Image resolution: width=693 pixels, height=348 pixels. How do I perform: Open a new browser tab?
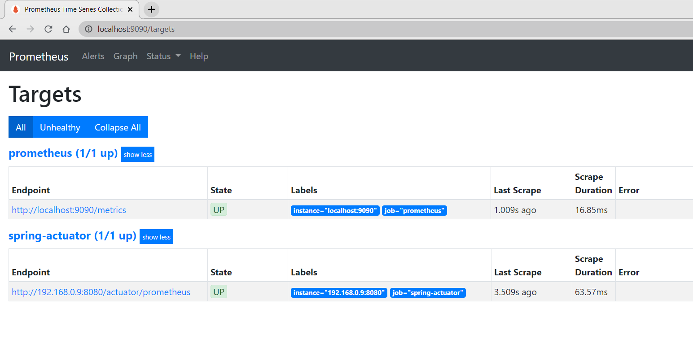tap(151, 9)
